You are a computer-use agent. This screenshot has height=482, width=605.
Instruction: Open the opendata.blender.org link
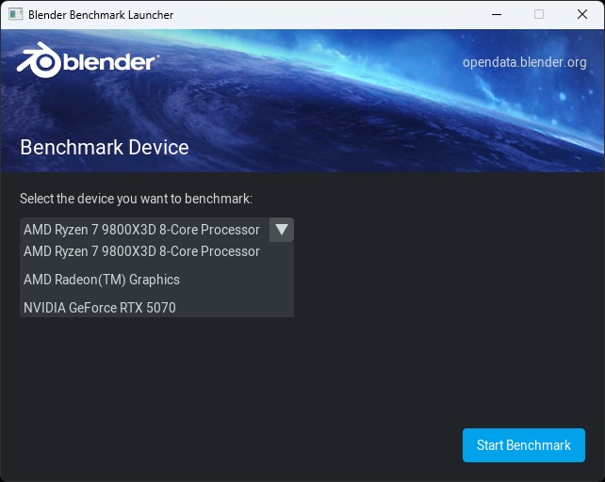[x=524, y=62]
